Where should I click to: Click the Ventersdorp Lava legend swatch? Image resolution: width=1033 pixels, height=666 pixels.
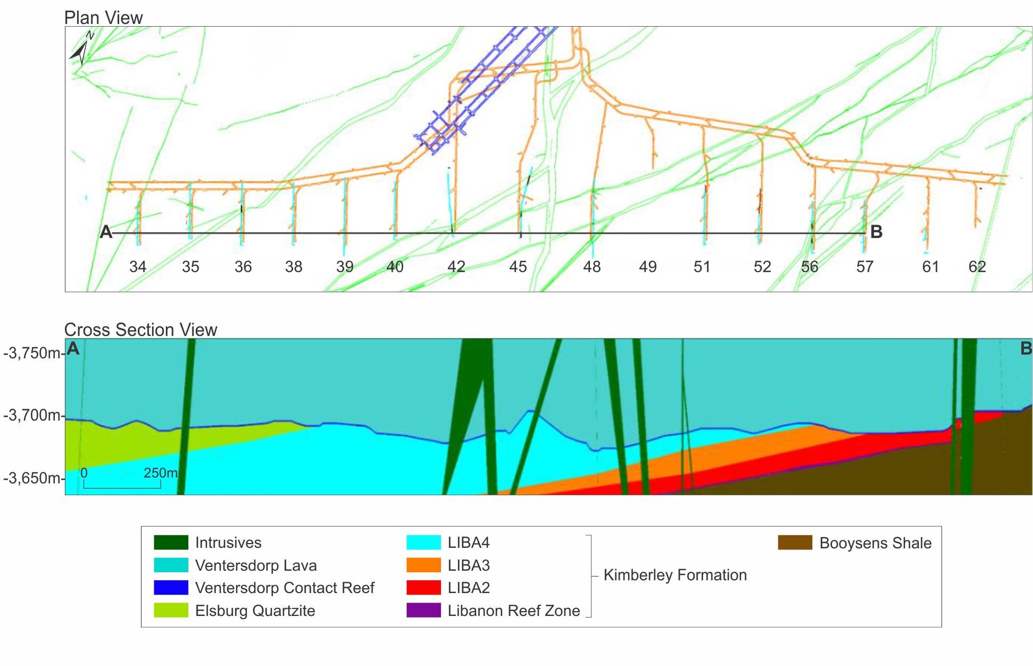[171, 565]
